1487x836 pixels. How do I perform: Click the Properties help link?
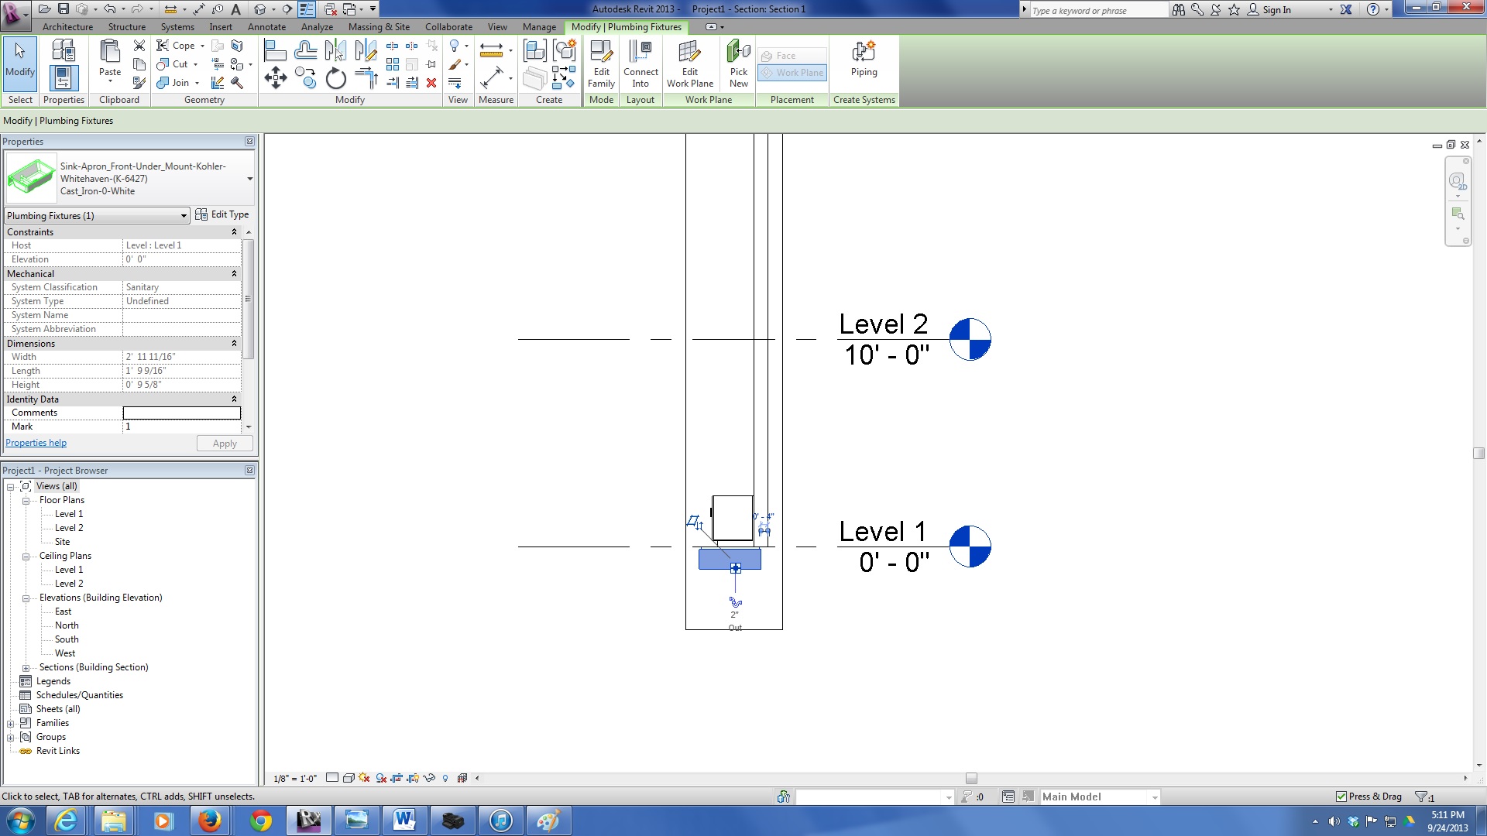(x=36, y=443)
